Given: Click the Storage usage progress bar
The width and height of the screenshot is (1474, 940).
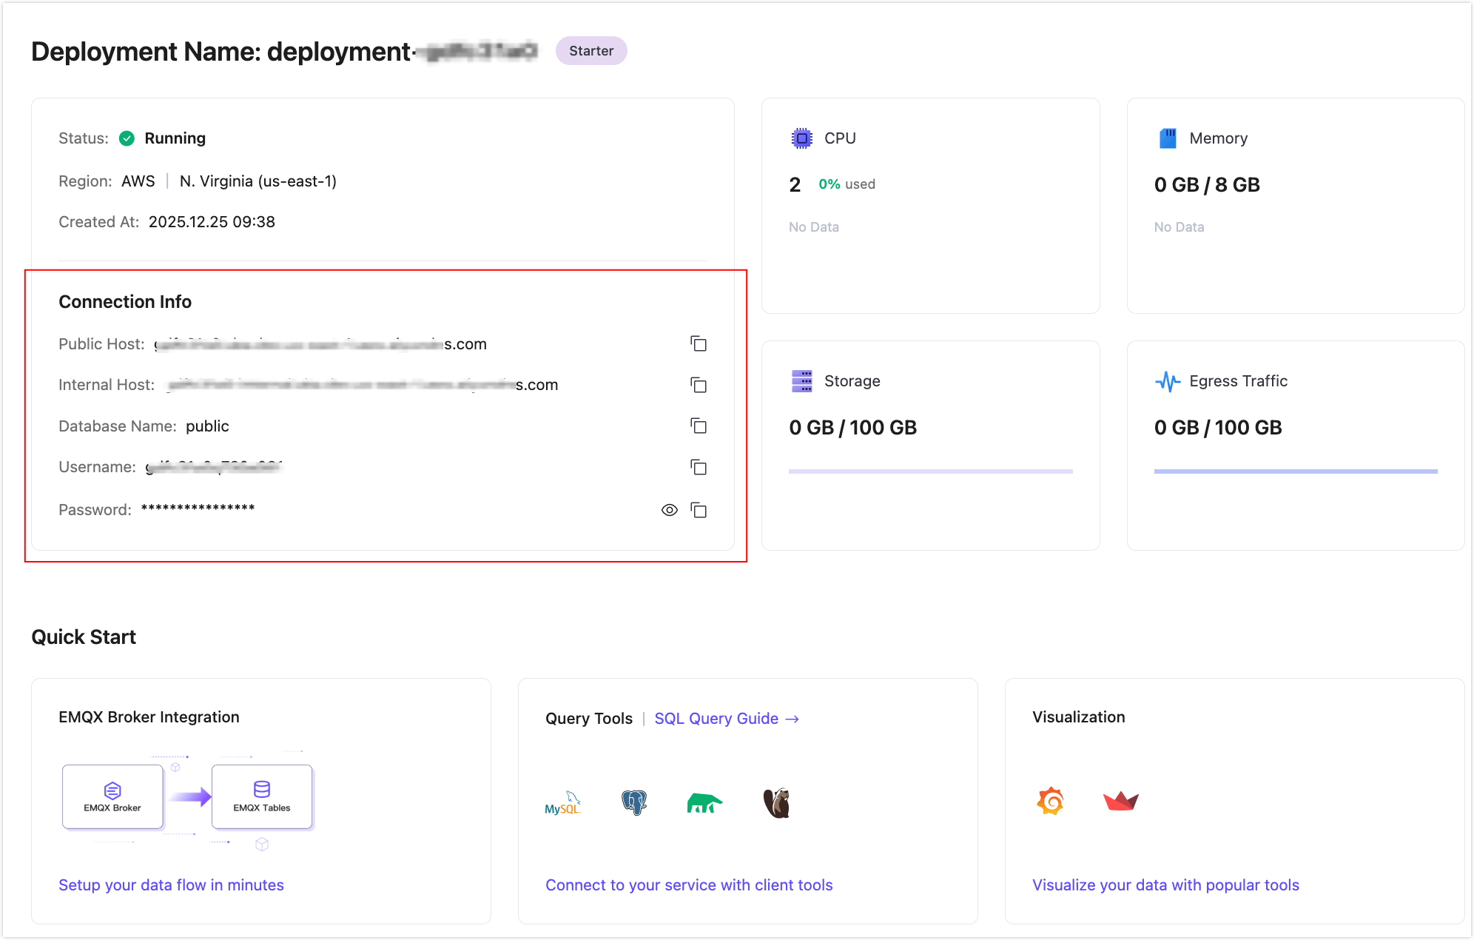Looking at the screenshot, I should click(x=930, y=471).
